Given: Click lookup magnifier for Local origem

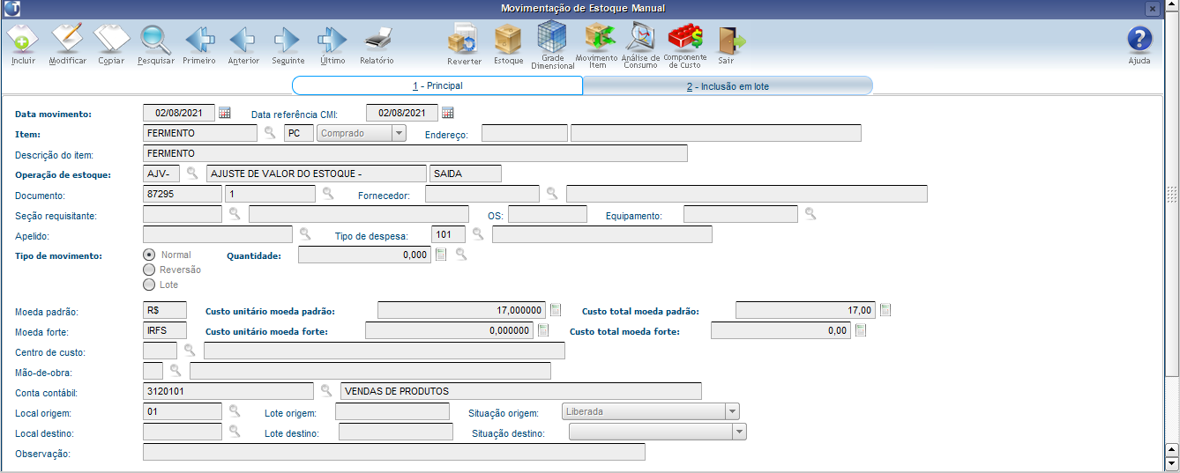Looking at the screenshot, I should 235,410.
